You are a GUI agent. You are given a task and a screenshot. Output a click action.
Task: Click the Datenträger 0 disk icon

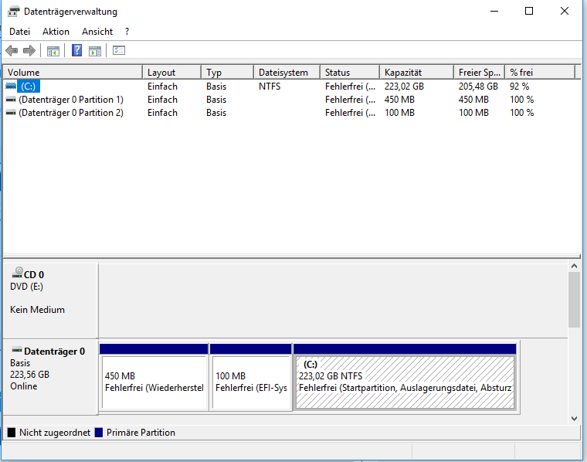point(17,351)
